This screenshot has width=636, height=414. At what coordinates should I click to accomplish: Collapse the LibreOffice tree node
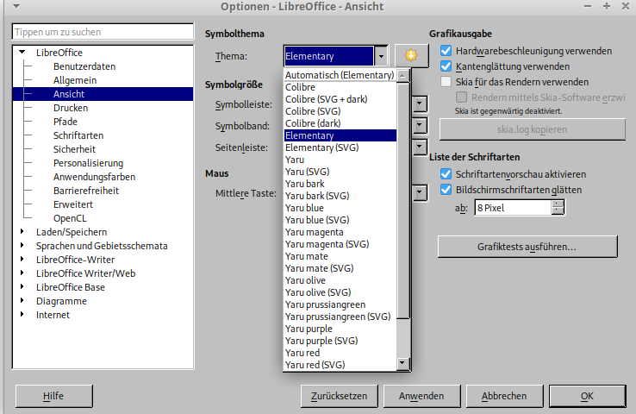tap(22, 53)
